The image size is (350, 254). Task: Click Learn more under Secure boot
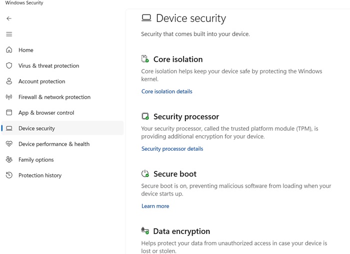(155, 206)
